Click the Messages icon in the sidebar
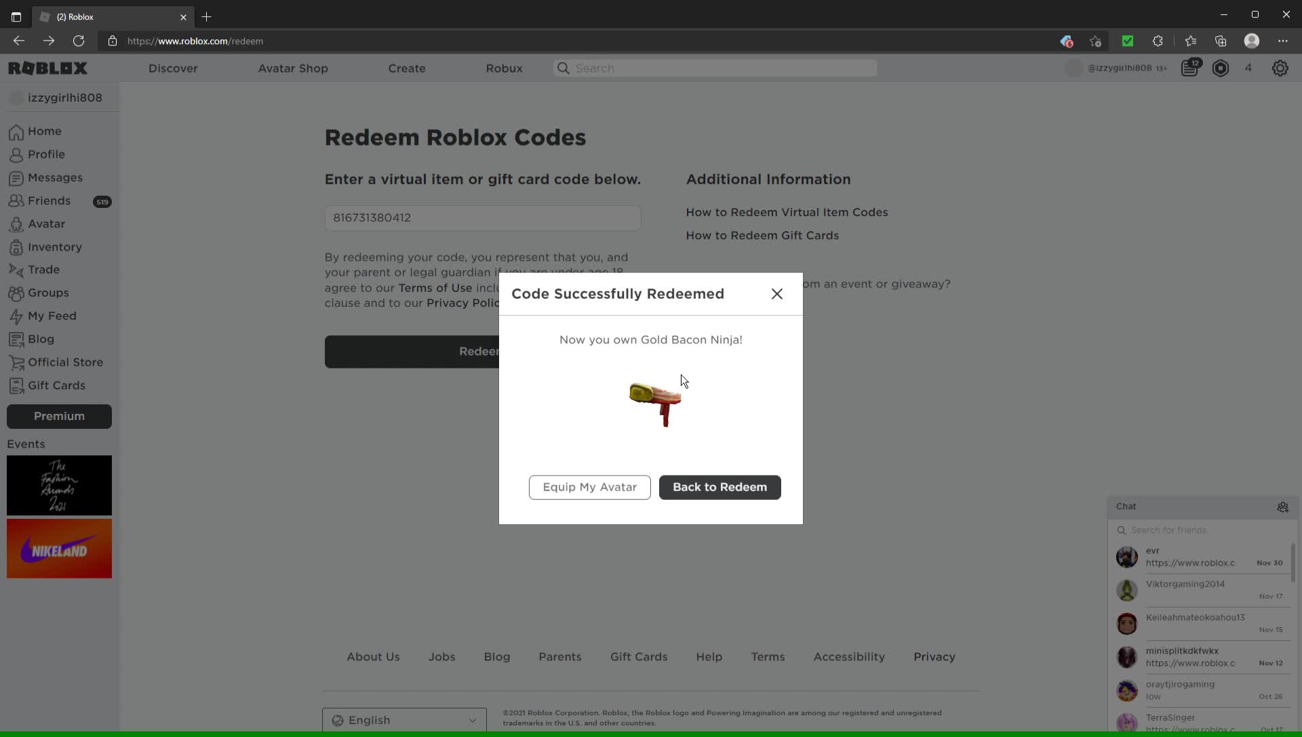This screenshot has height=737, width=1302. click(x=16, y=177)
